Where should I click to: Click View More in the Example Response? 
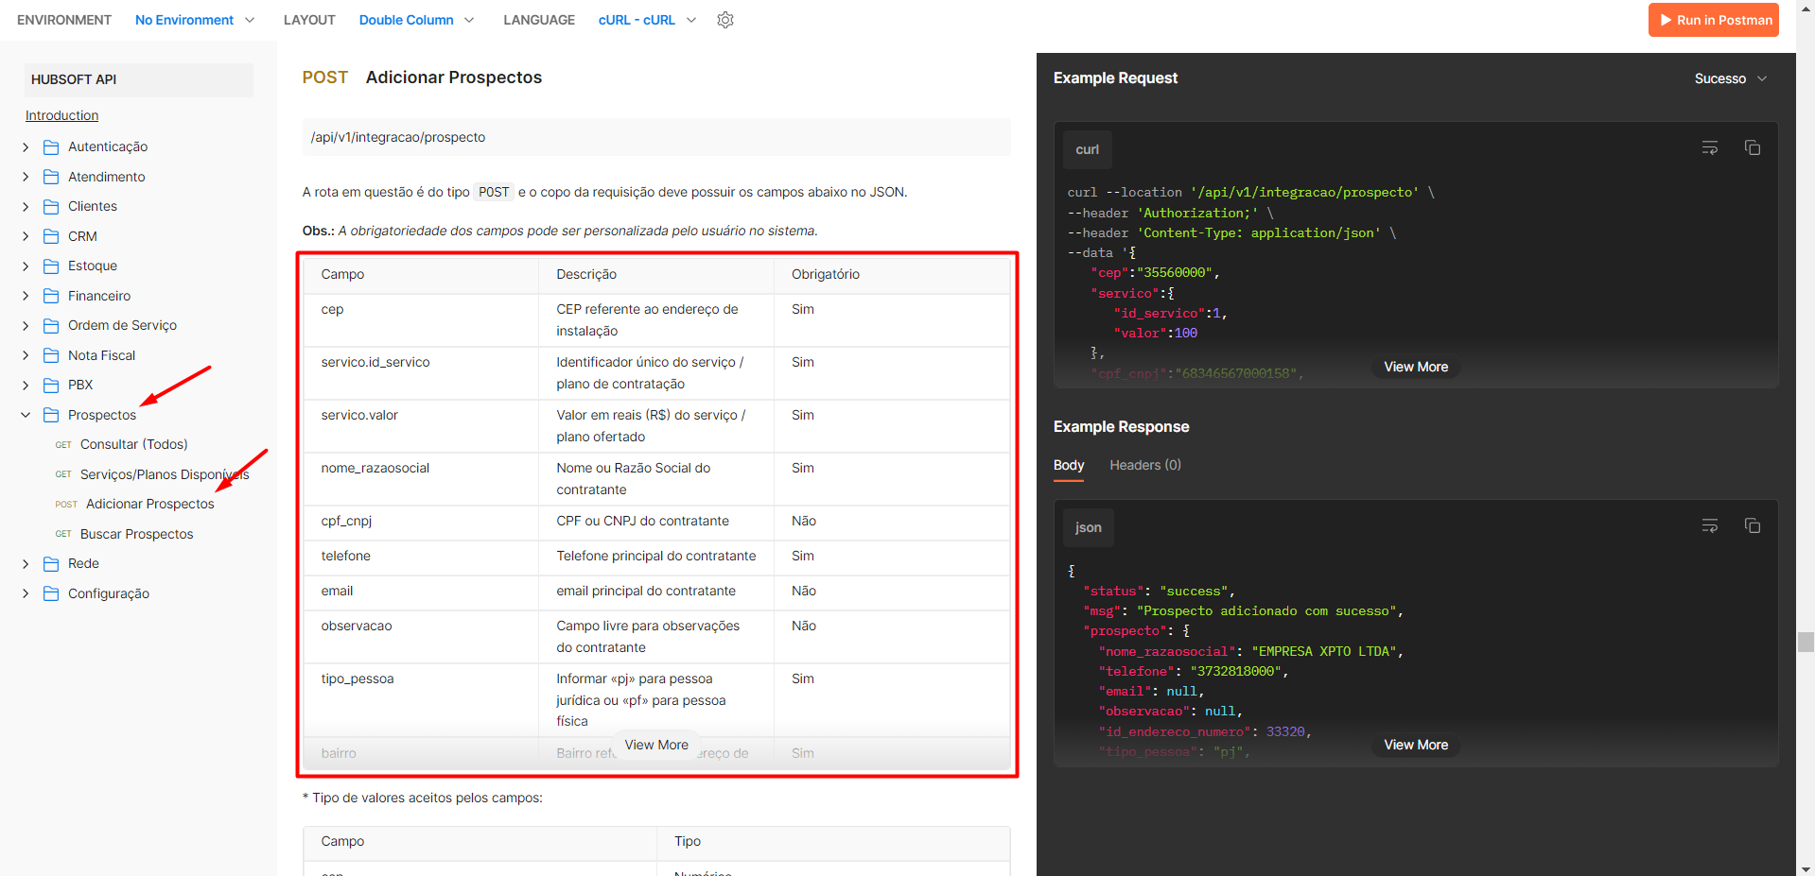pyautogui.click(x=1416, y=745)
